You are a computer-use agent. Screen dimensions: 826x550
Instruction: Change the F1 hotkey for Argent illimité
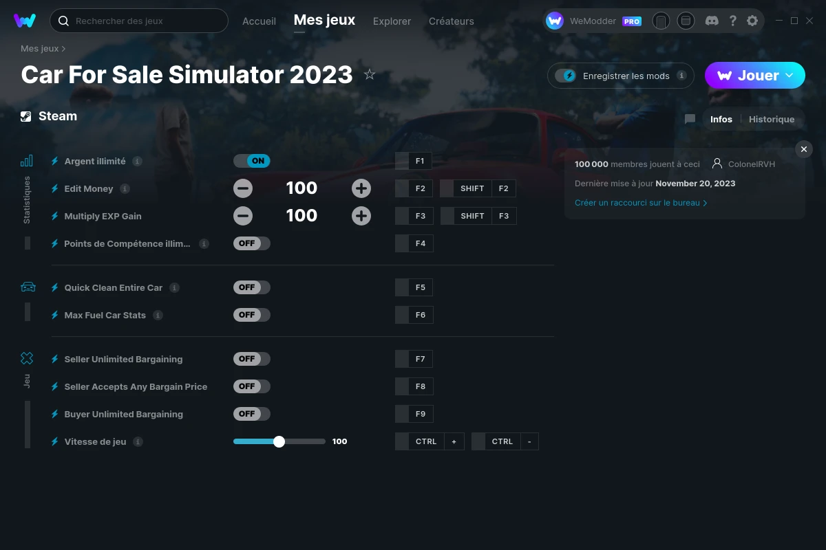click(414, 161)
